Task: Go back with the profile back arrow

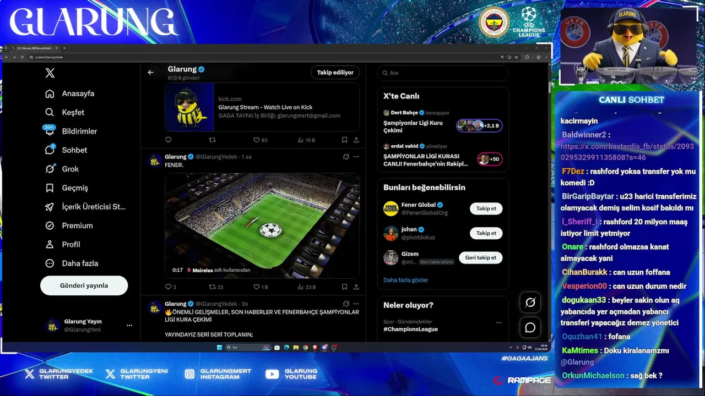Action: coord(150,72)
